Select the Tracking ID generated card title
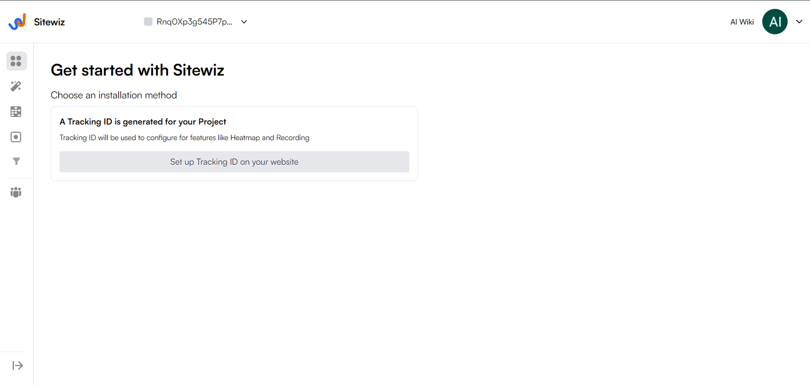The height and width of the screenshot is (385, 810). point(143,121)
